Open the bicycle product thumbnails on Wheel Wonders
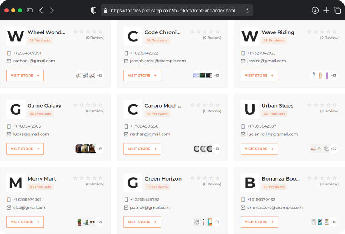The width and height of the screenshot is (345, 234). click(85, 76)
